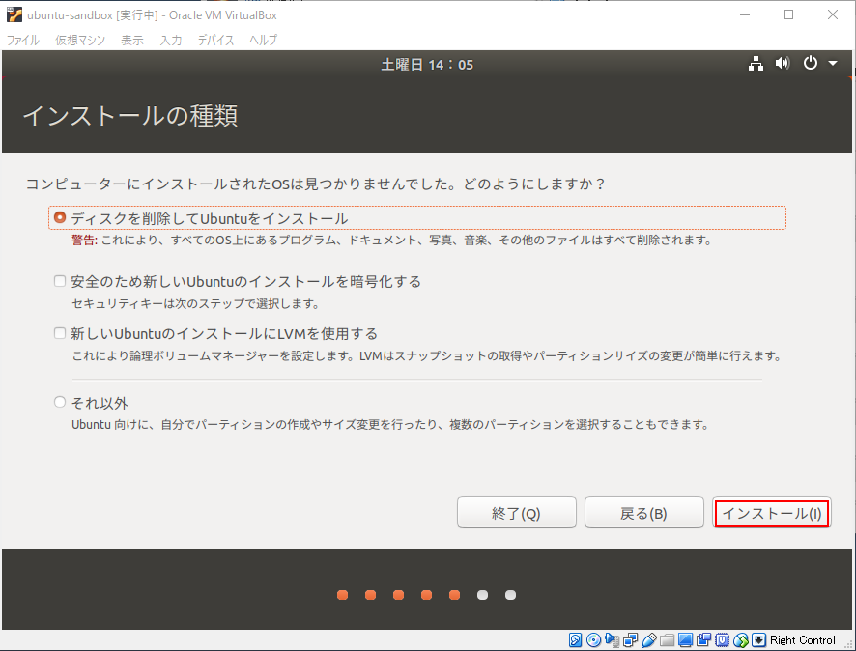Enable the LVM installation checkbox
The height and width of the screenshot is (651, 856).
(60, 333)
